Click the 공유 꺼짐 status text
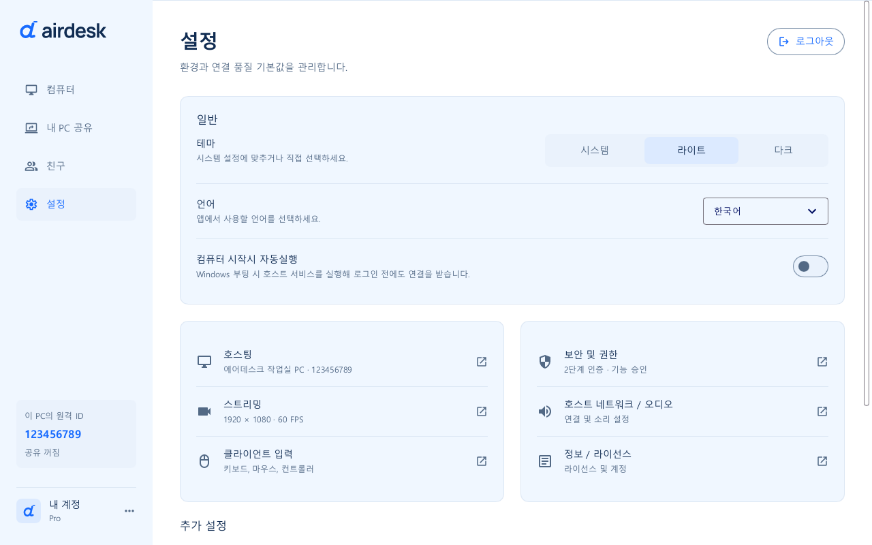The height and width of the screenshot is (545, 872). [42, 452]
